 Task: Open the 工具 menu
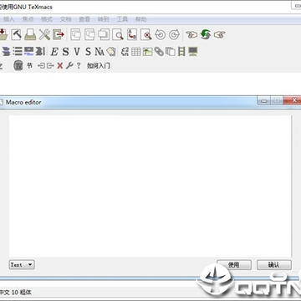point(122,19)
